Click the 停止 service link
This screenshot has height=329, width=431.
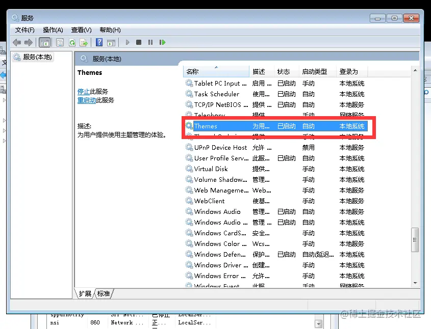[84, 91]
